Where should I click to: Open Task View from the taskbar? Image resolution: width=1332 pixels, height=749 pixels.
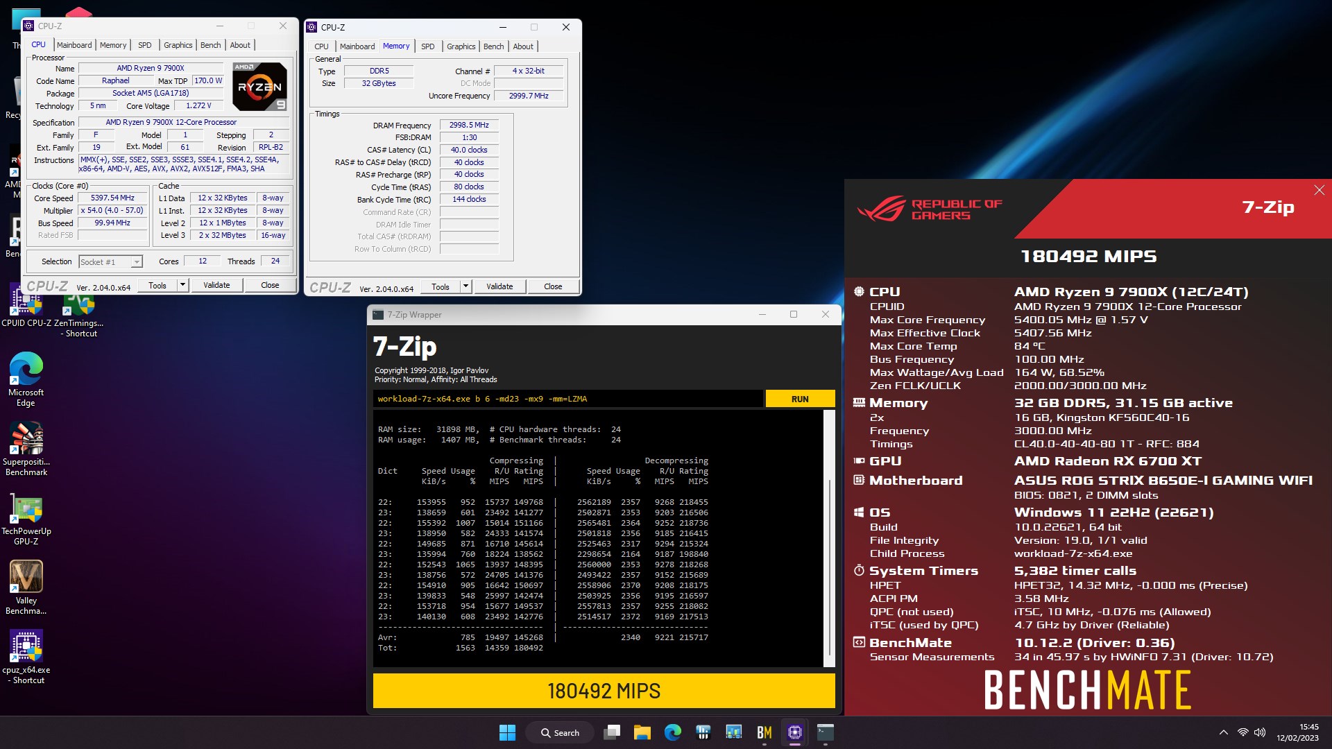(612, 732)
